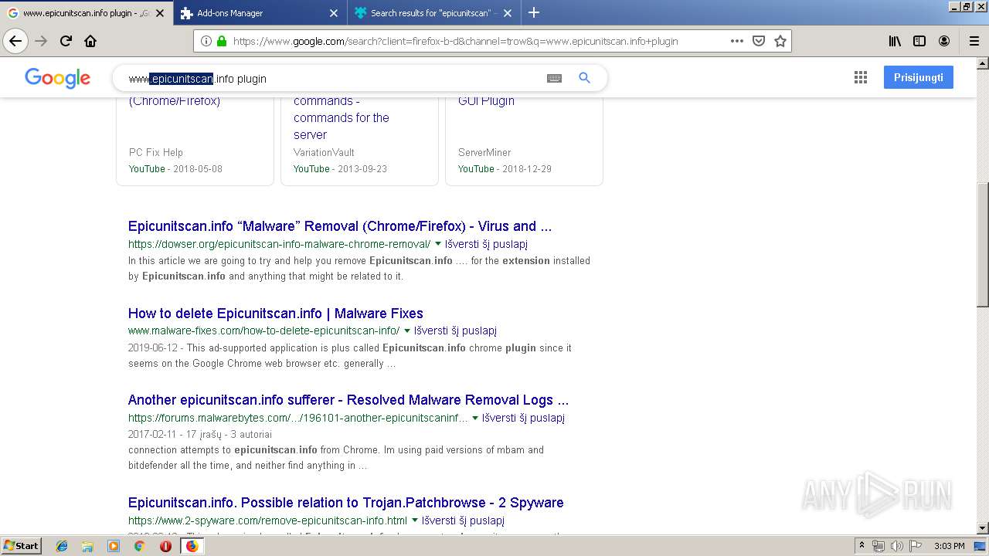
Task: Click the volume icon in the system tray
Action: (x=897, y=546)
